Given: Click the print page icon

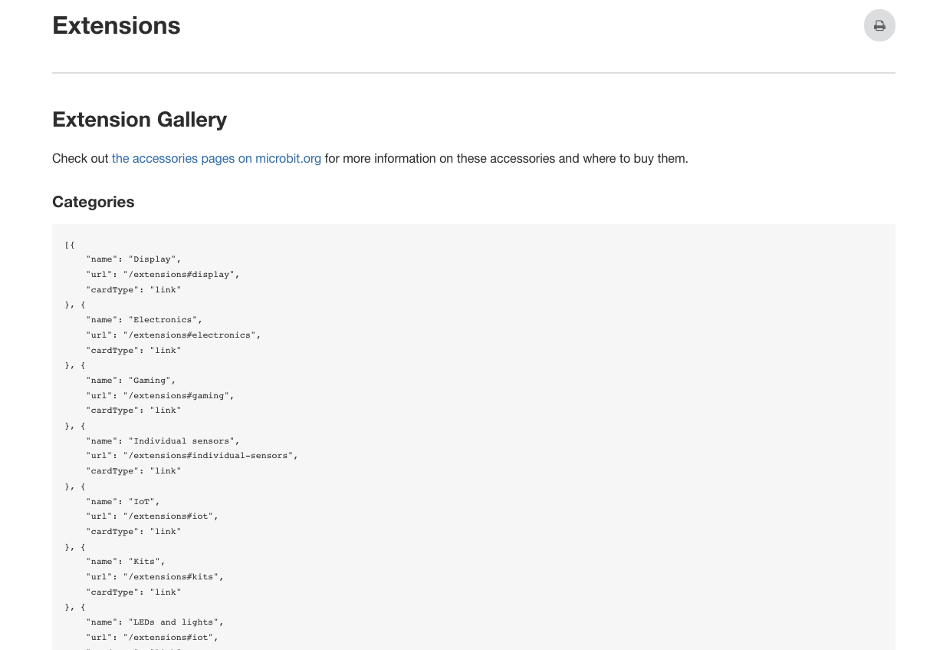Looking at the screenshot, I should click(879, 25).
